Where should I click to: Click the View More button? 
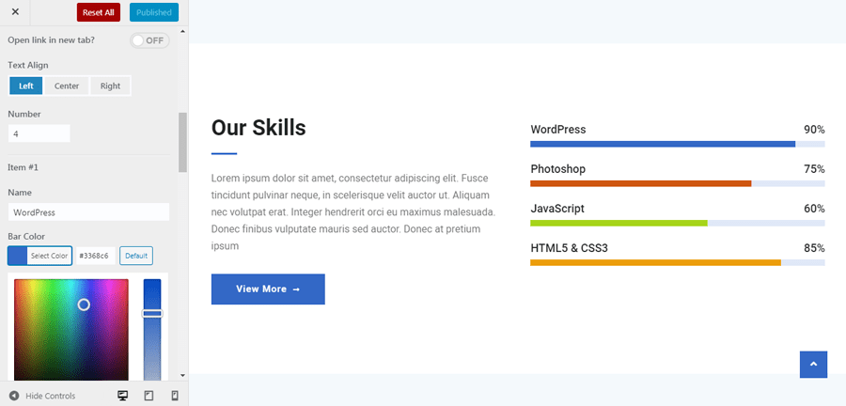(268, 289)
